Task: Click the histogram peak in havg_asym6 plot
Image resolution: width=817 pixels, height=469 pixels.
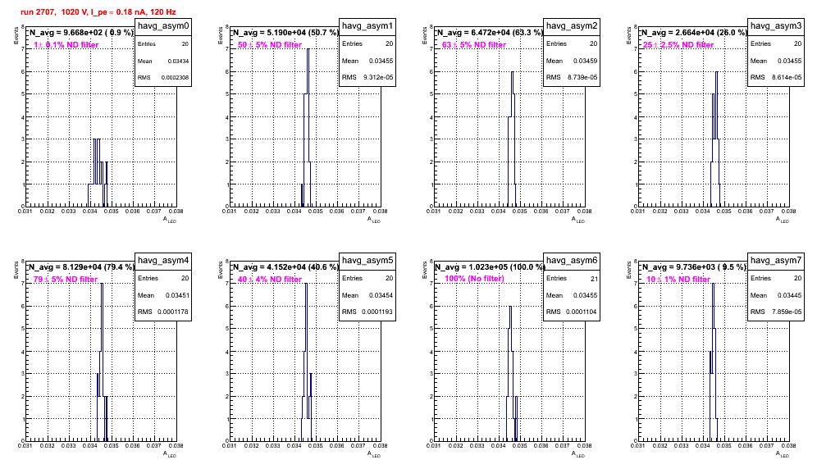Action: pyautogui.click(x=510, y=307)
